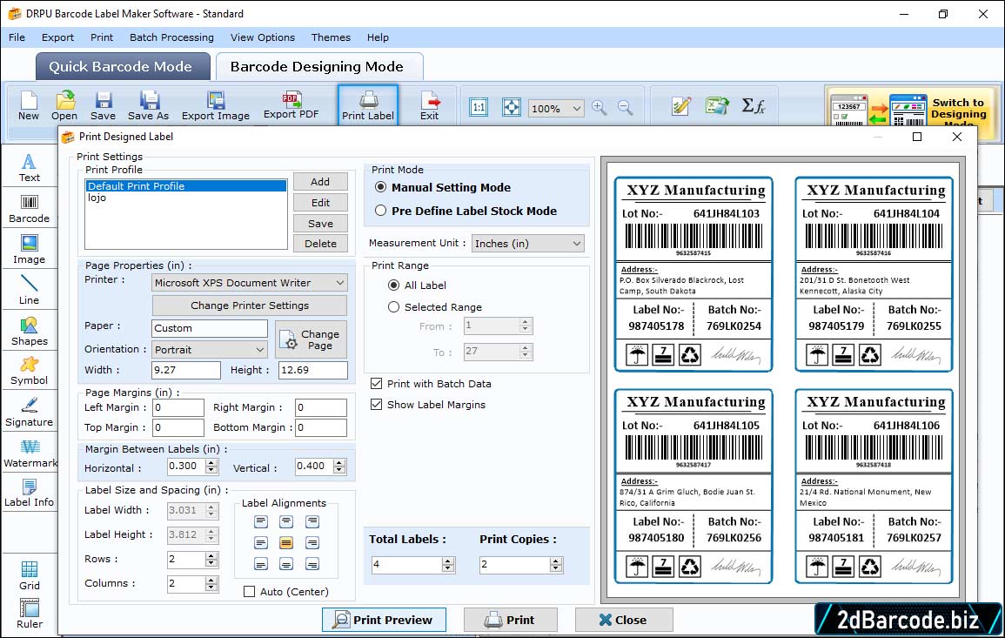Open the Measurement Unit dropdown
The image size is (1005, 638).
tap(527, 244)
